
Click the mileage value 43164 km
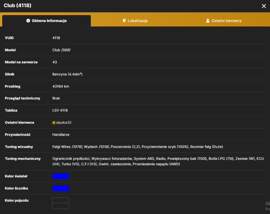pyautogui.click(x=61, y=86)
